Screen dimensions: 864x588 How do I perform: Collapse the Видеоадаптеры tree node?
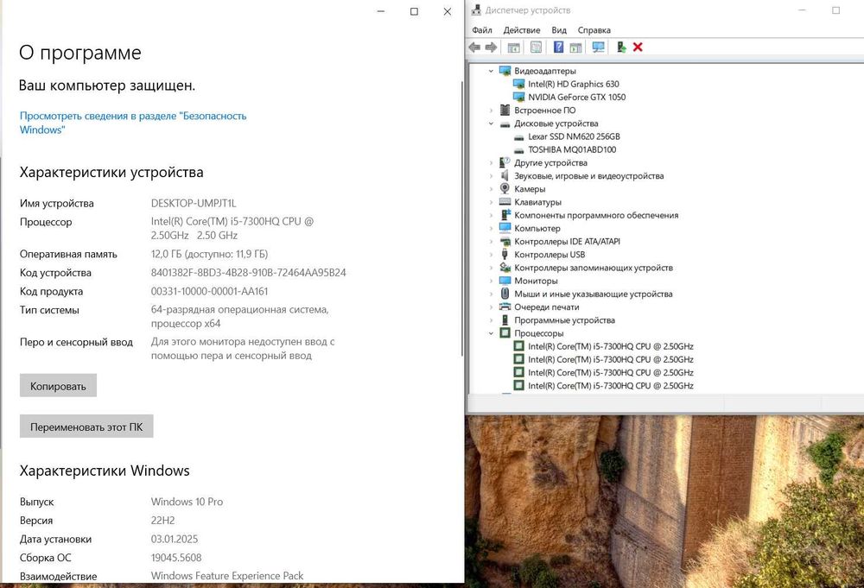coord(491,71)
